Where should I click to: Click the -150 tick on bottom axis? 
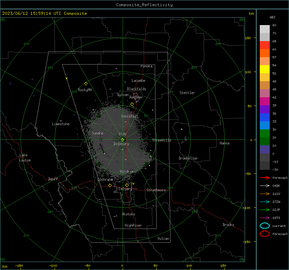click(19, 266)
